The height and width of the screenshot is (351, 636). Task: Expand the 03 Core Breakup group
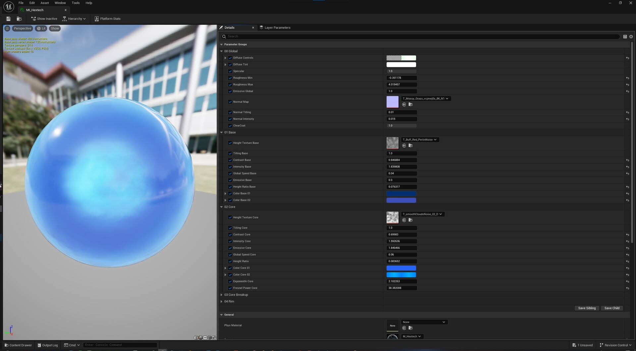[x=222, y=295]
